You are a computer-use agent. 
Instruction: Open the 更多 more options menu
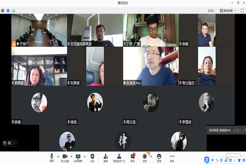pos(172,157)
